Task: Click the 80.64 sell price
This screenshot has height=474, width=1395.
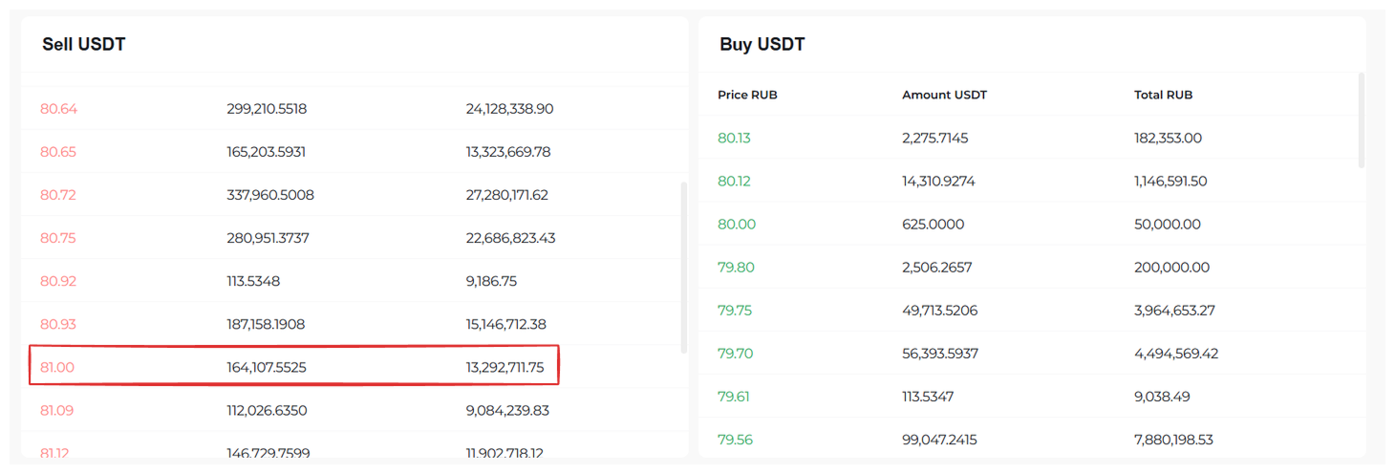Action: [58, 109]
